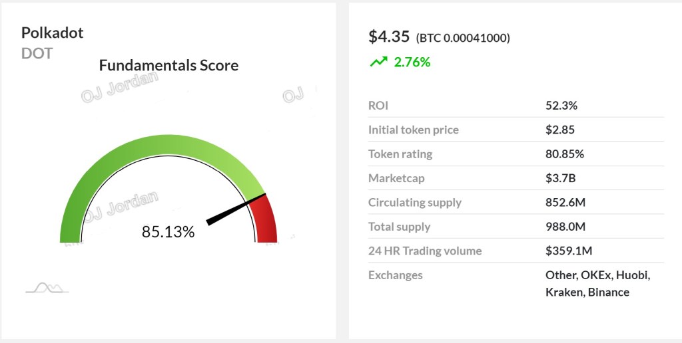This screenshot has height=343, width=682.
Task: Click the 2.76% change percentage
Action: point(412,62)
